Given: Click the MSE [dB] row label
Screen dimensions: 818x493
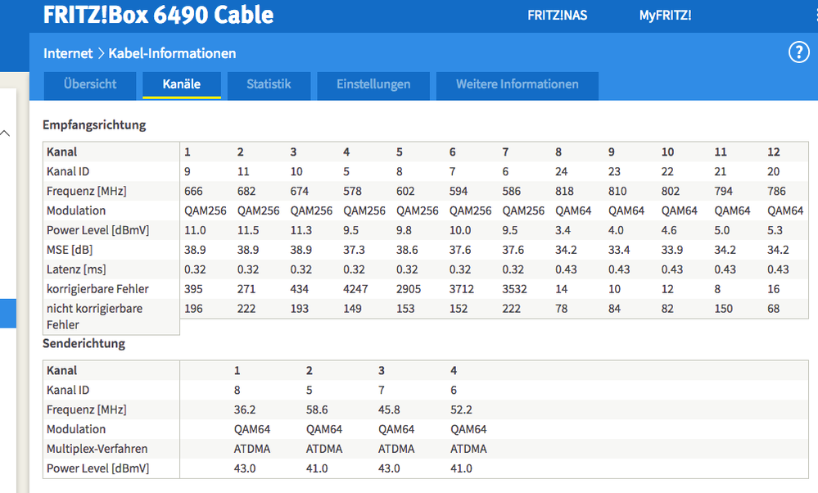Looking at the screenshot, I should 70,250.
